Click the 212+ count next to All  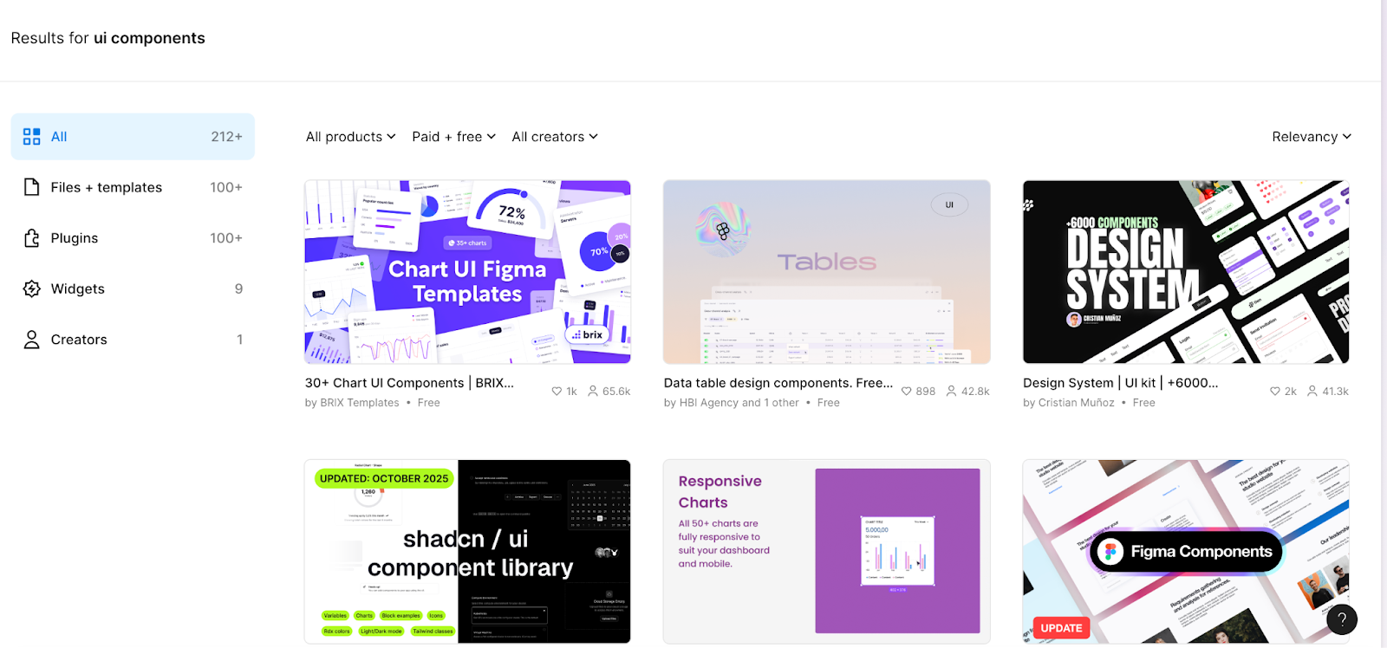(x=227, y=137)
